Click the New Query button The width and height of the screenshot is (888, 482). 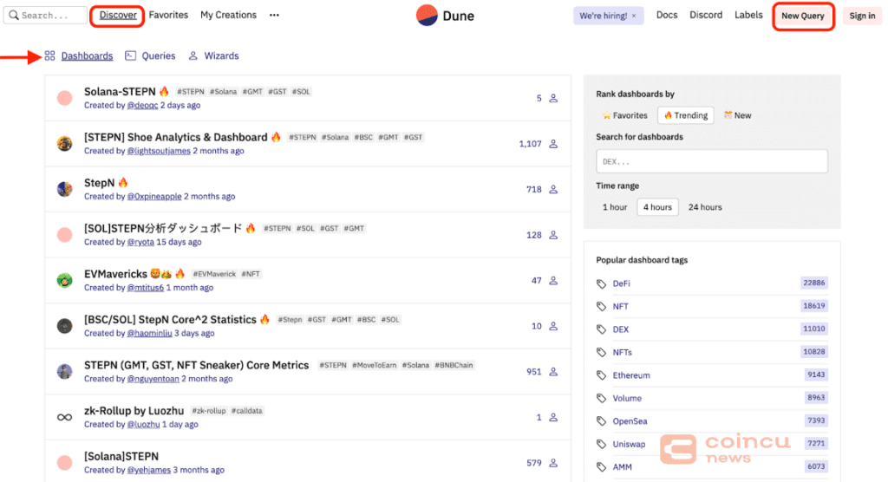[803, 16]
